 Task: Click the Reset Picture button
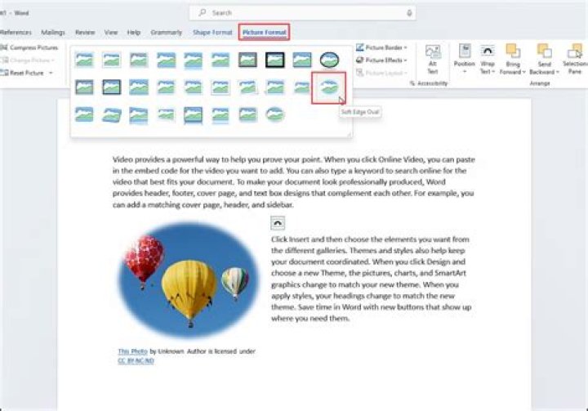click(23, 73)
